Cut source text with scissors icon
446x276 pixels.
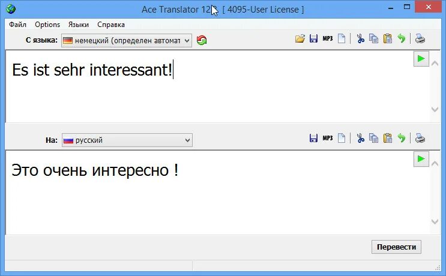coord(360,38)
